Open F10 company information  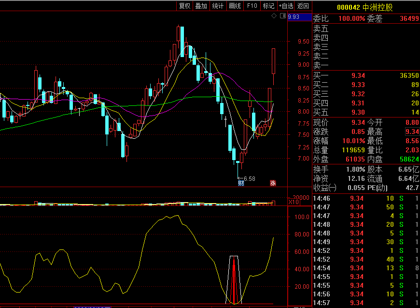click(x=252, y=6)
